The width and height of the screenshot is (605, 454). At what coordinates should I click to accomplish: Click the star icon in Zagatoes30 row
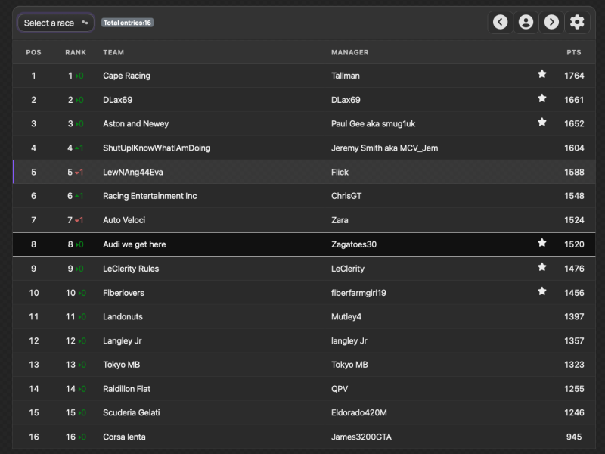(x=541, y=243)
